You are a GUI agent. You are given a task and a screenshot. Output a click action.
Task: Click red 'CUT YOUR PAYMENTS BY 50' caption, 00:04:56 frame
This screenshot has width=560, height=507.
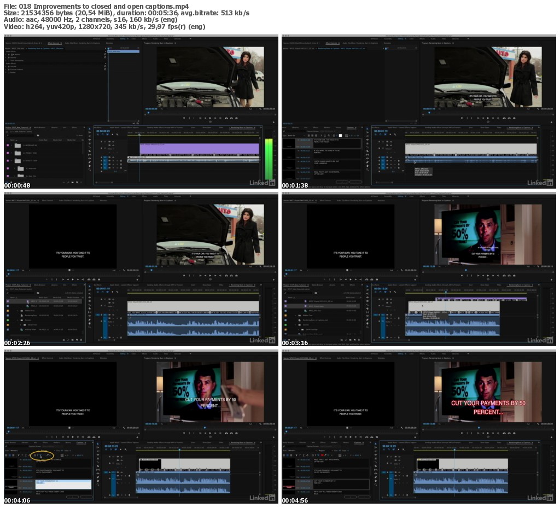[488, 403]
